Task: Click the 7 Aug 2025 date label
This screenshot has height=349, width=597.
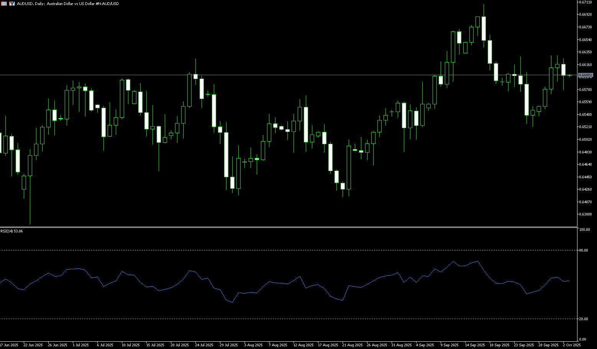Action: pyautogui.click(x=278, y=345)
